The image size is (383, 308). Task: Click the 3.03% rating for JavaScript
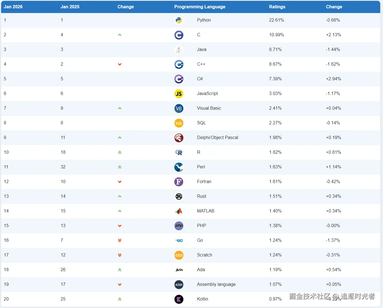[275, 94]
